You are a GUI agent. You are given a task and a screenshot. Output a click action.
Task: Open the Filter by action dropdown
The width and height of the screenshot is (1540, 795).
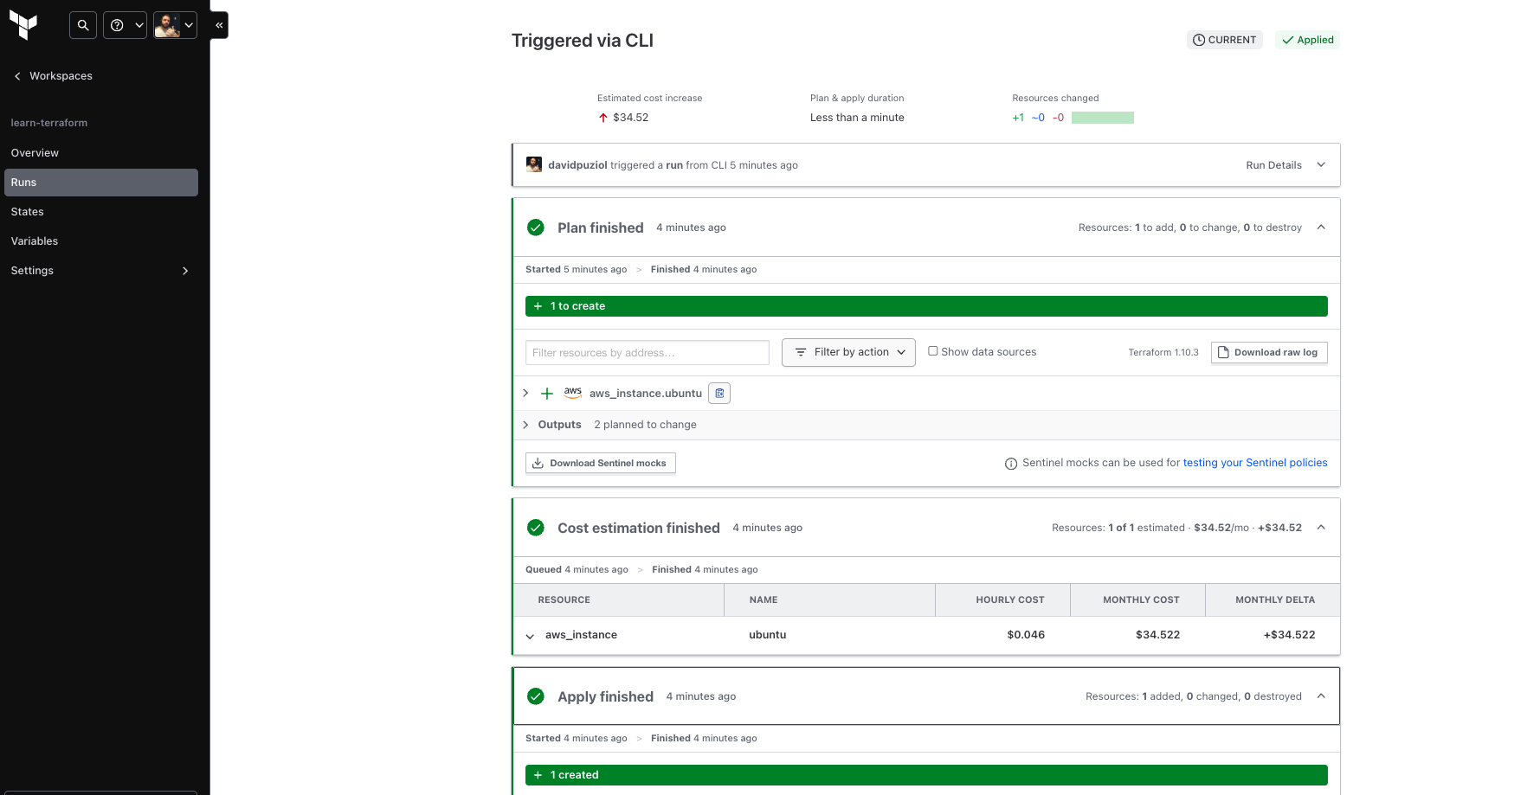tap(848, 352)
